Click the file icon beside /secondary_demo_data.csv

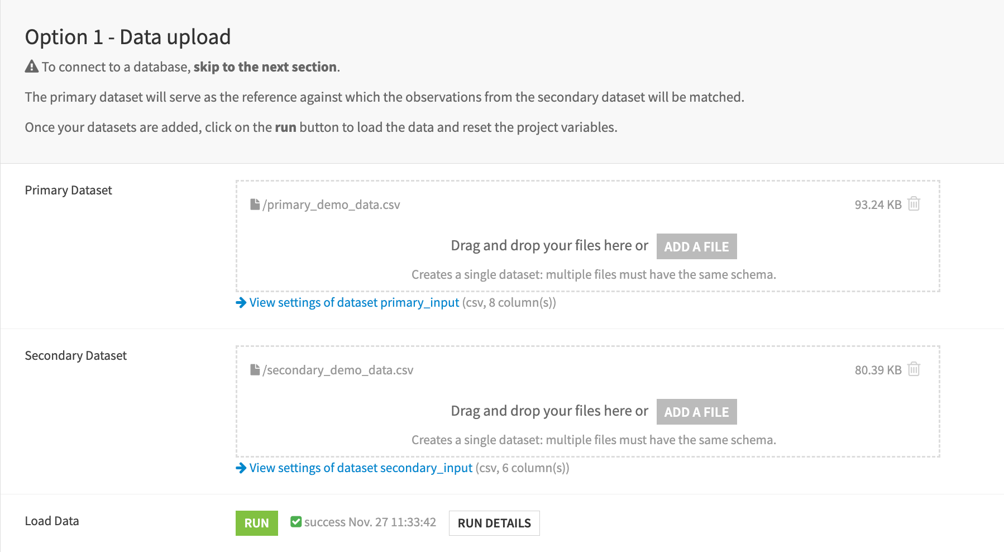256,369
